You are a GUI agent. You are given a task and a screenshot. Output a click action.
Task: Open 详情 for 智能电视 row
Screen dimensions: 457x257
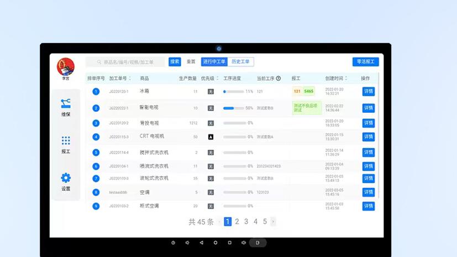tap(369, 108)
